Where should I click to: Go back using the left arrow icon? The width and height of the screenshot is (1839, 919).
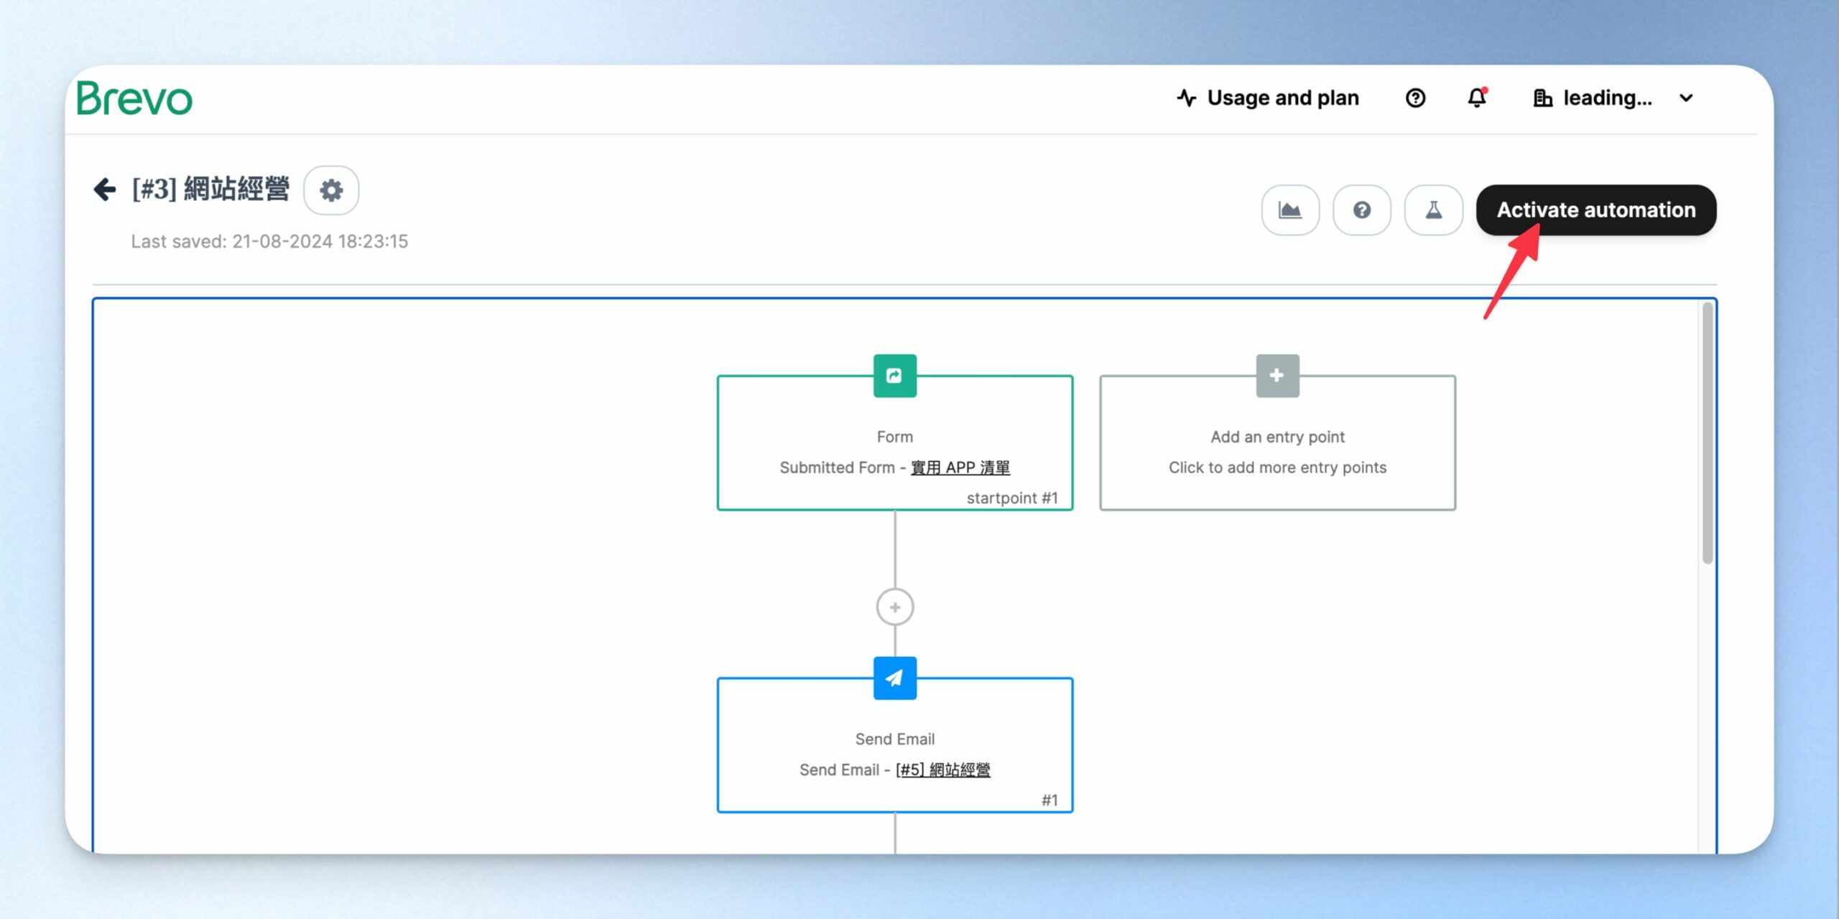coord(105,190)
